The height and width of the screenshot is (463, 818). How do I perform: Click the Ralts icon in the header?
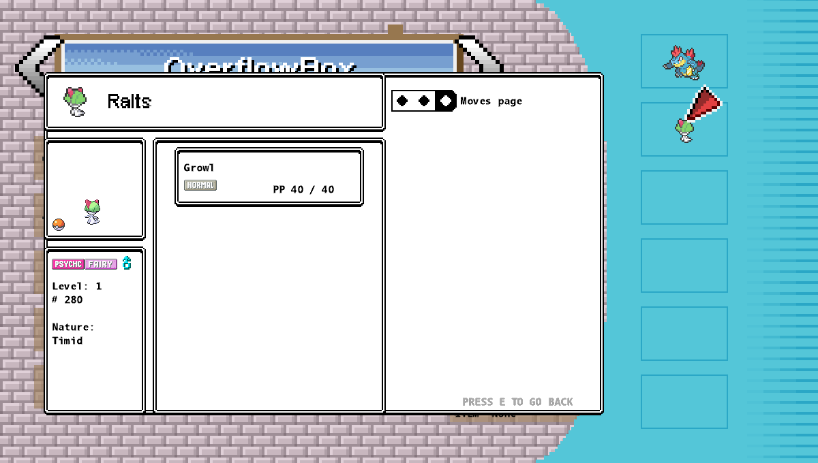tap(75, 101)
